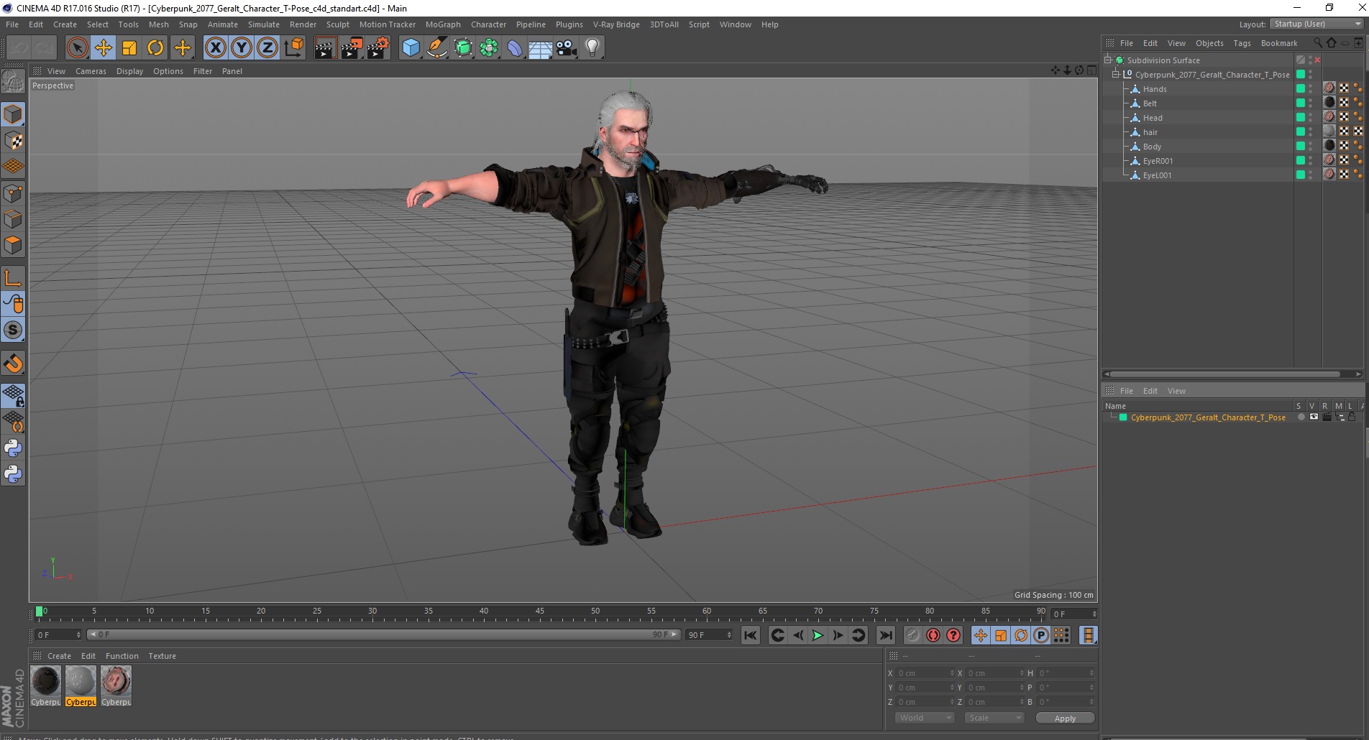Open the Character menu
Viewport: 1369px width, 740px height.
[488, 24]
